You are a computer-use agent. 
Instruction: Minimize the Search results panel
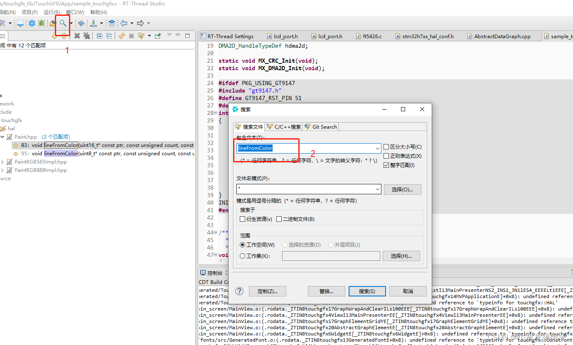tap(178, 35)
